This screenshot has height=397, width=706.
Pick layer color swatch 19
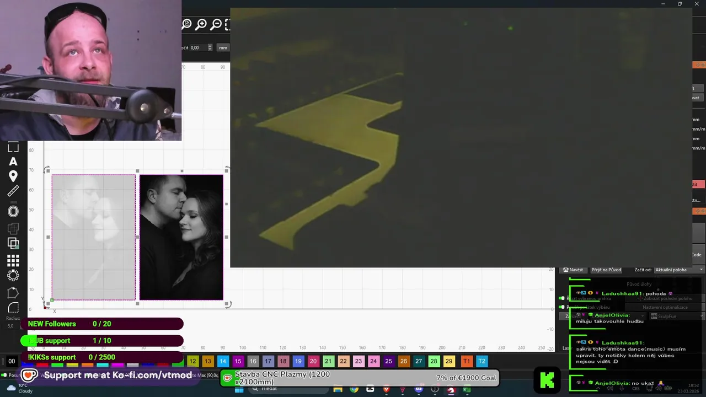[298, 361]
